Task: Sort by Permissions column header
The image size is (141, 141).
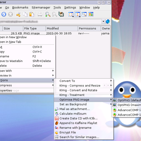Action: [x=89, y=29]
